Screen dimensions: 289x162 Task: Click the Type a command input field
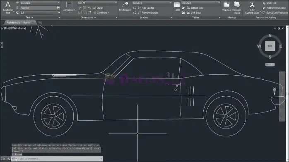point(59,159)
